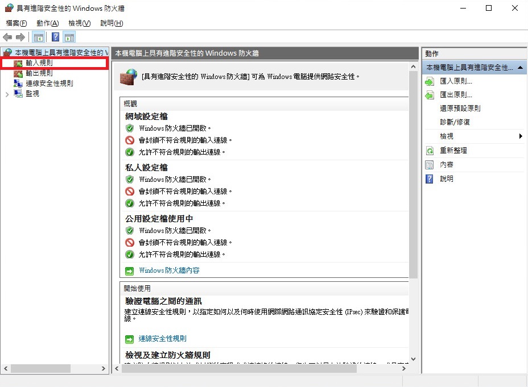The image size is (528, 387).
Task: Click the 匯出原則 icon in Actions pane
Action: (430, 95)
